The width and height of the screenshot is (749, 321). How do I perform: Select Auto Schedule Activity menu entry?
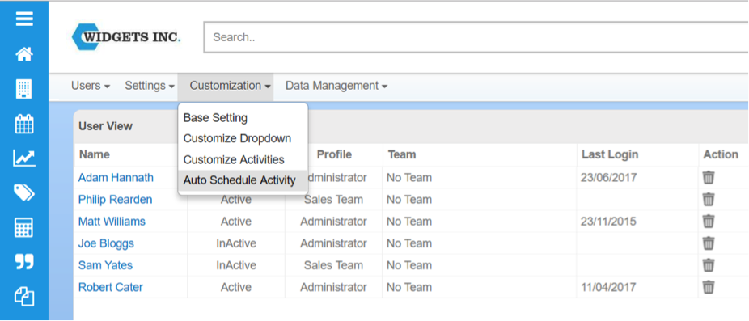(x=243, y=180)
